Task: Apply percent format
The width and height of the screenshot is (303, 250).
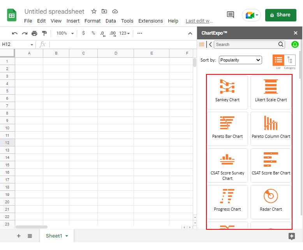Action: pyautogui.click(x=93, y=33)
